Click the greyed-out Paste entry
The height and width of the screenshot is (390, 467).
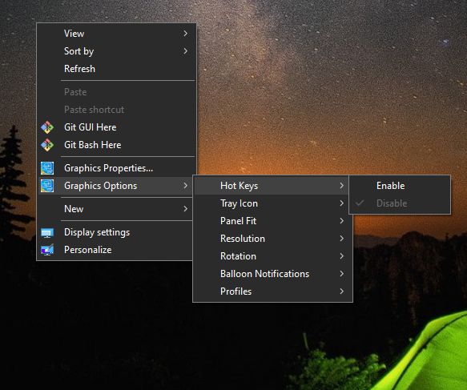(x=116, y=92)
